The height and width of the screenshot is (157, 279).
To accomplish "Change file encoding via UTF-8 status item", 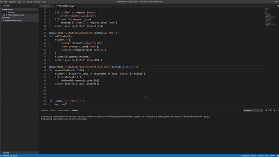I will 262,156.
